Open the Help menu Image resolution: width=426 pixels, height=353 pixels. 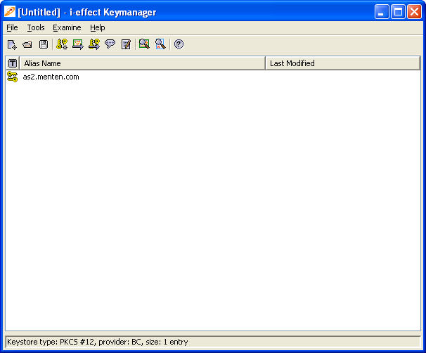(x=97, y=27)
